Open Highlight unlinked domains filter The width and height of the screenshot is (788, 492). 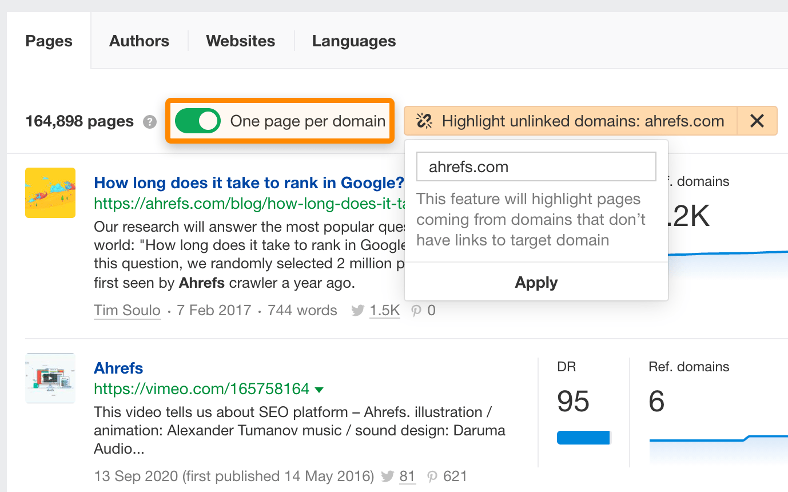[572, 121]
